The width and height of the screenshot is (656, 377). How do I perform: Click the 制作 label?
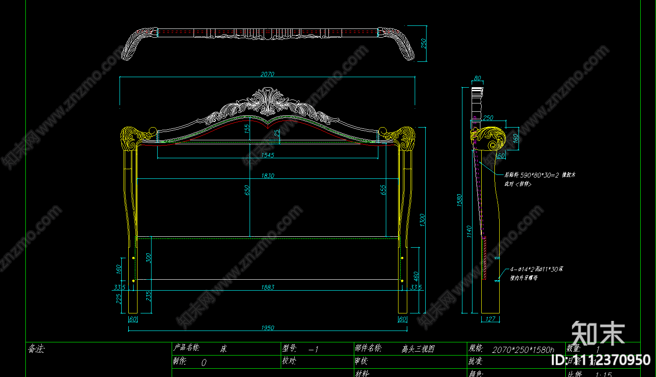click(180, 361)
